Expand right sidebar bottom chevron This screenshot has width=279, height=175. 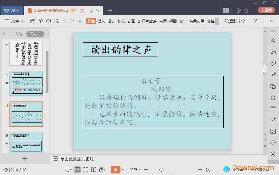pyautogui.click(x=273, y=162)
